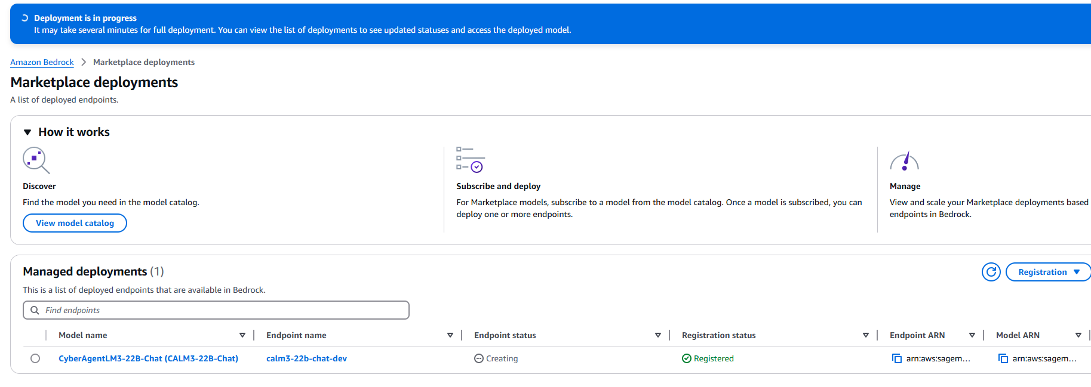Sort by the Endpoint status column arrow
1091x387 pixels.
click(x=658, y=335)
